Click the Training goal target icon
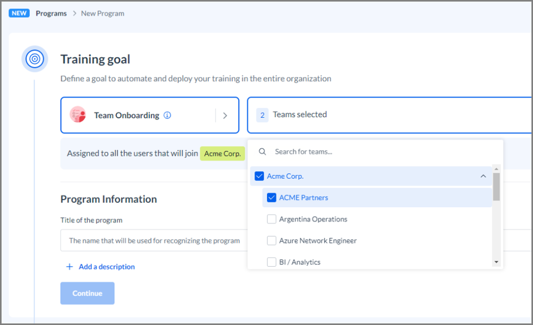 [34, 59]
